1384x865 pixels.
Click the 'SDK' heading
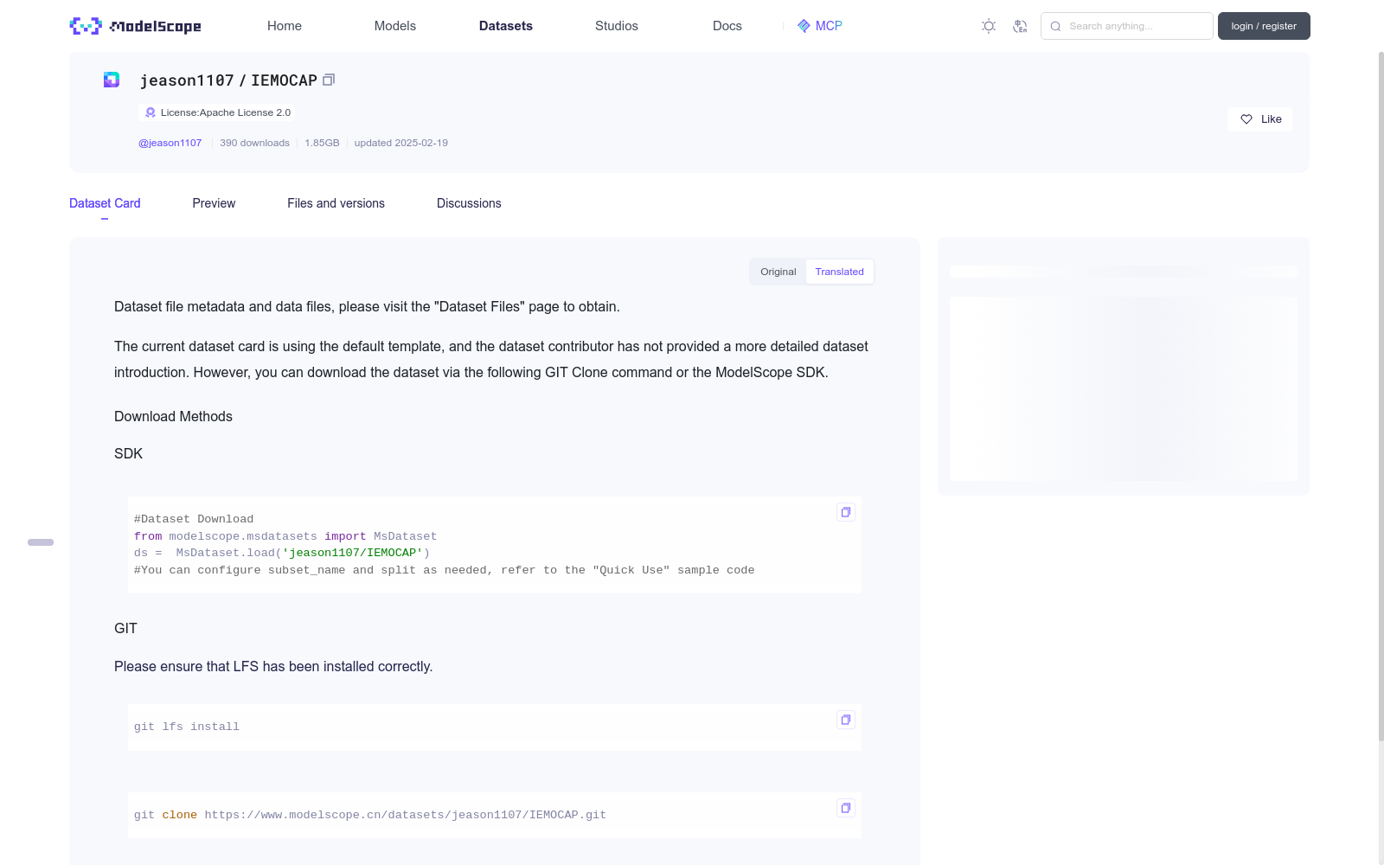click(x=128, y=453)
